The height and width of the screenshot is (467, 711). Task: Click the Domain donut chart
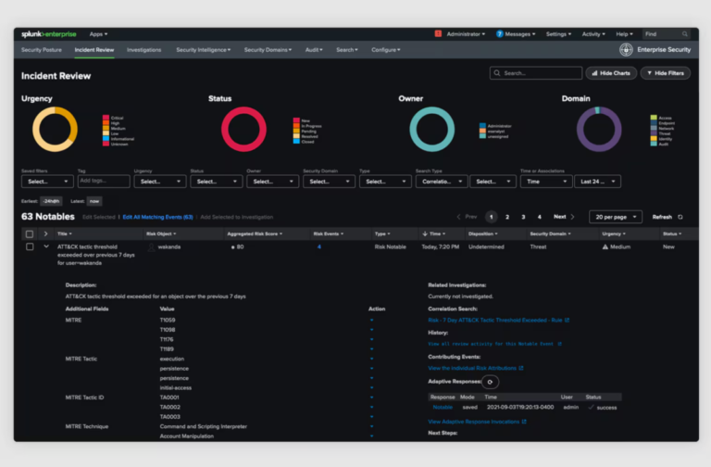pos(599,130)
